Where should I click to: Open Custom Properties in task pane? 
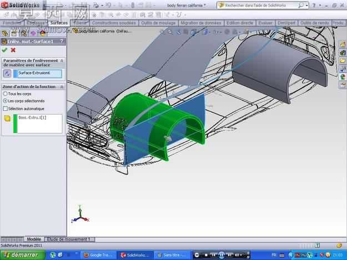point(343,85)
